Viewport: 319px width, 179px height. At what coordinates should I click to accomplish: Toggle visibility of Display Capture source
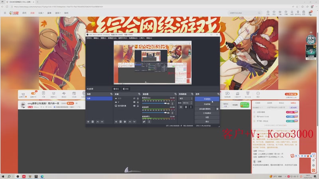point(134,106)
